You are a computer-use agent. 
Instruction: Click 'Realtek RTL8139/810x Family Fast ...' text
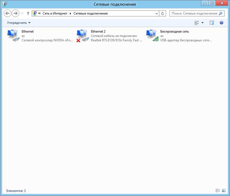(x=116, y=40)
